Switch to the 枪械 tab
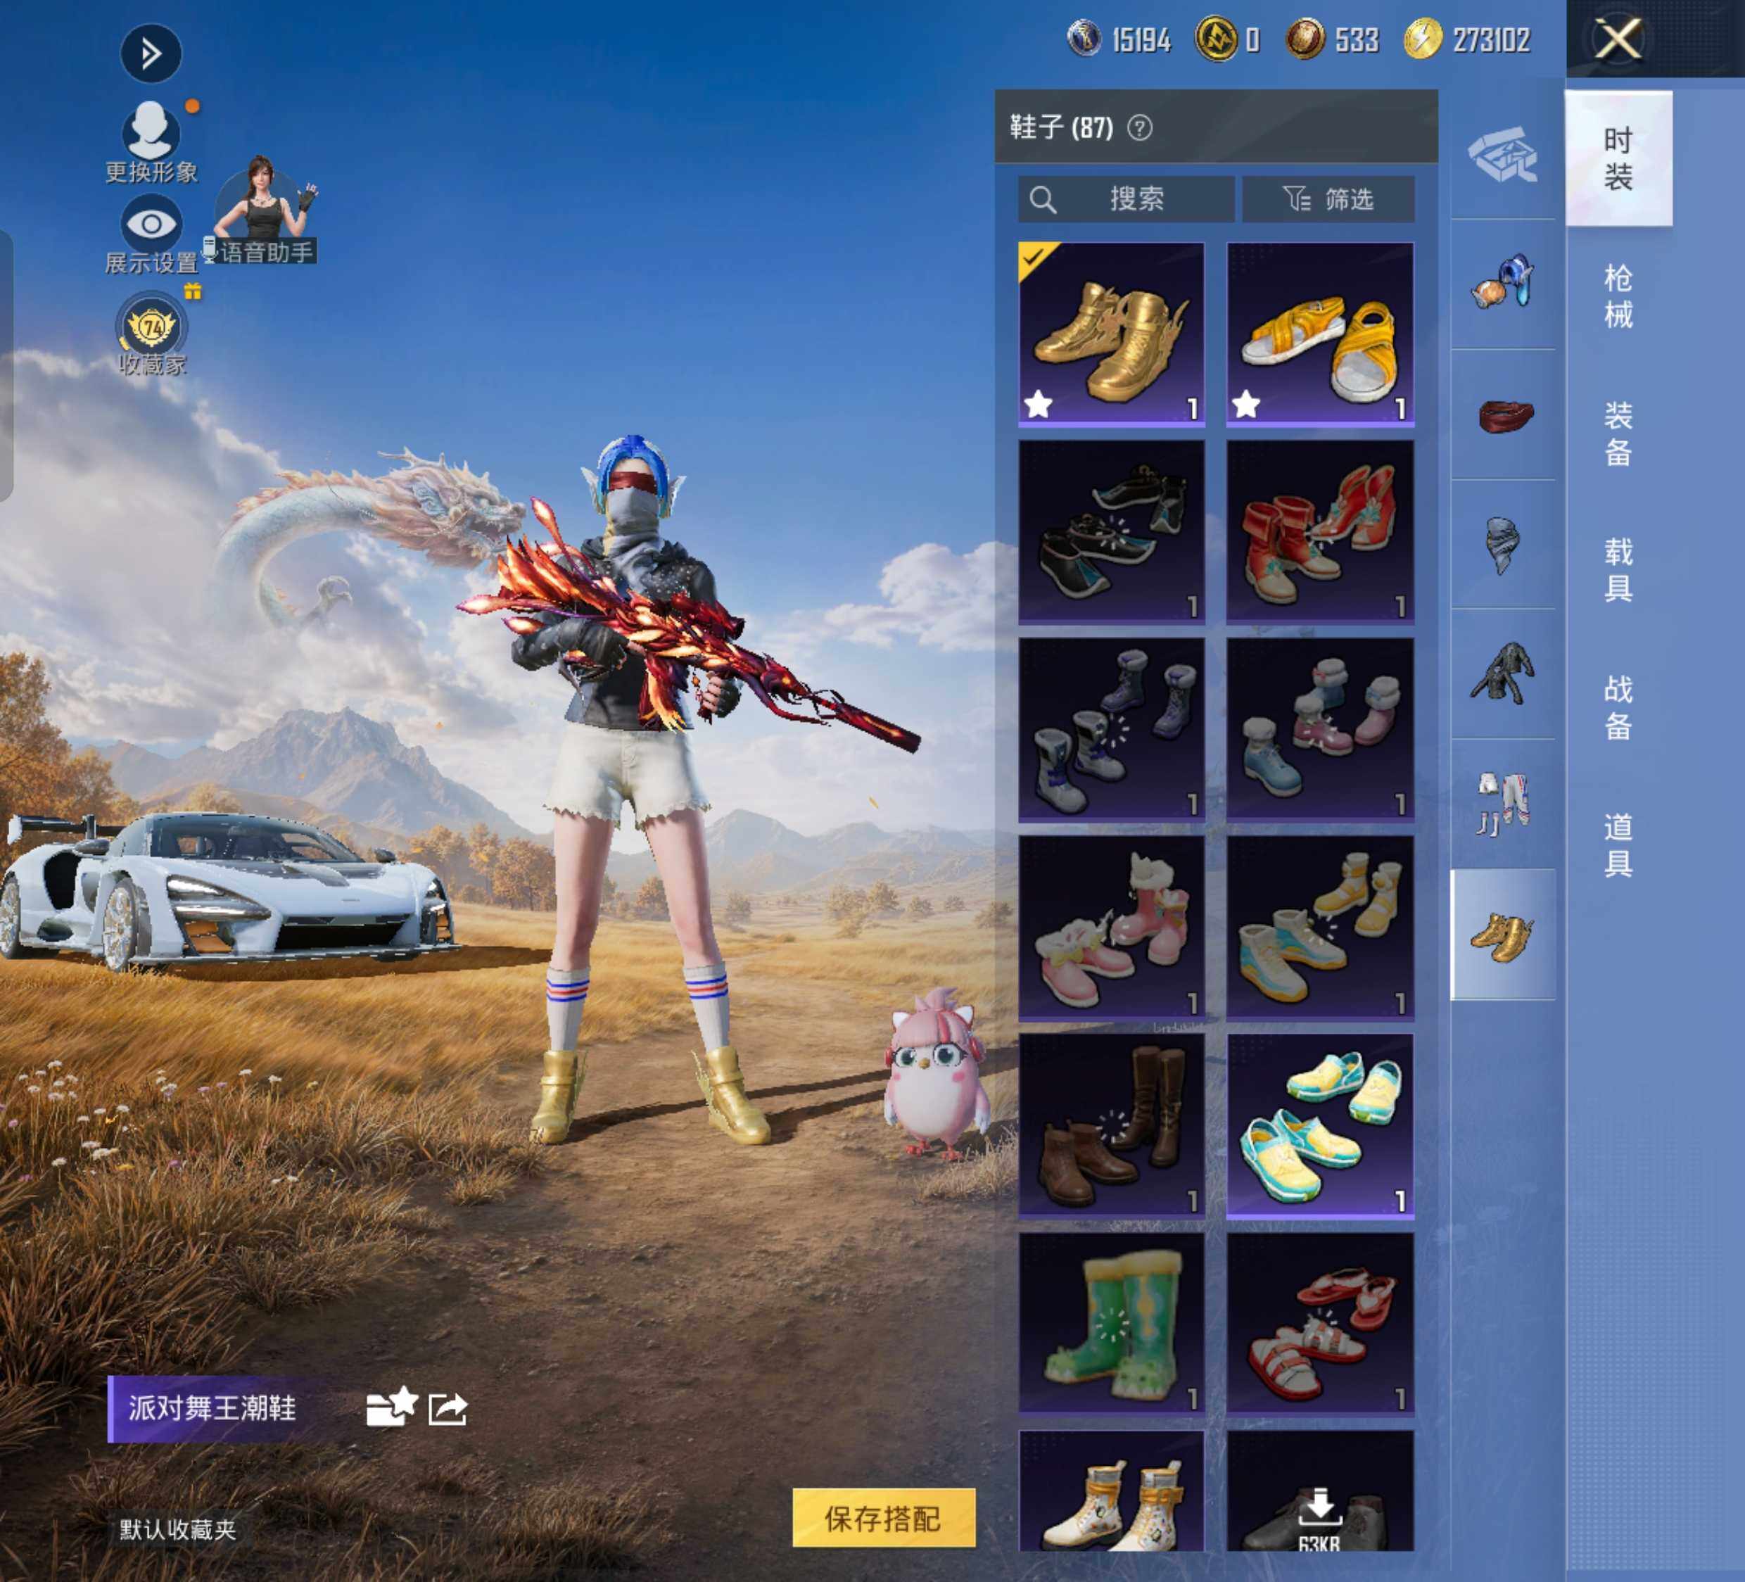Viewport: 1745px width, 1582px height. pos(1618,296)
